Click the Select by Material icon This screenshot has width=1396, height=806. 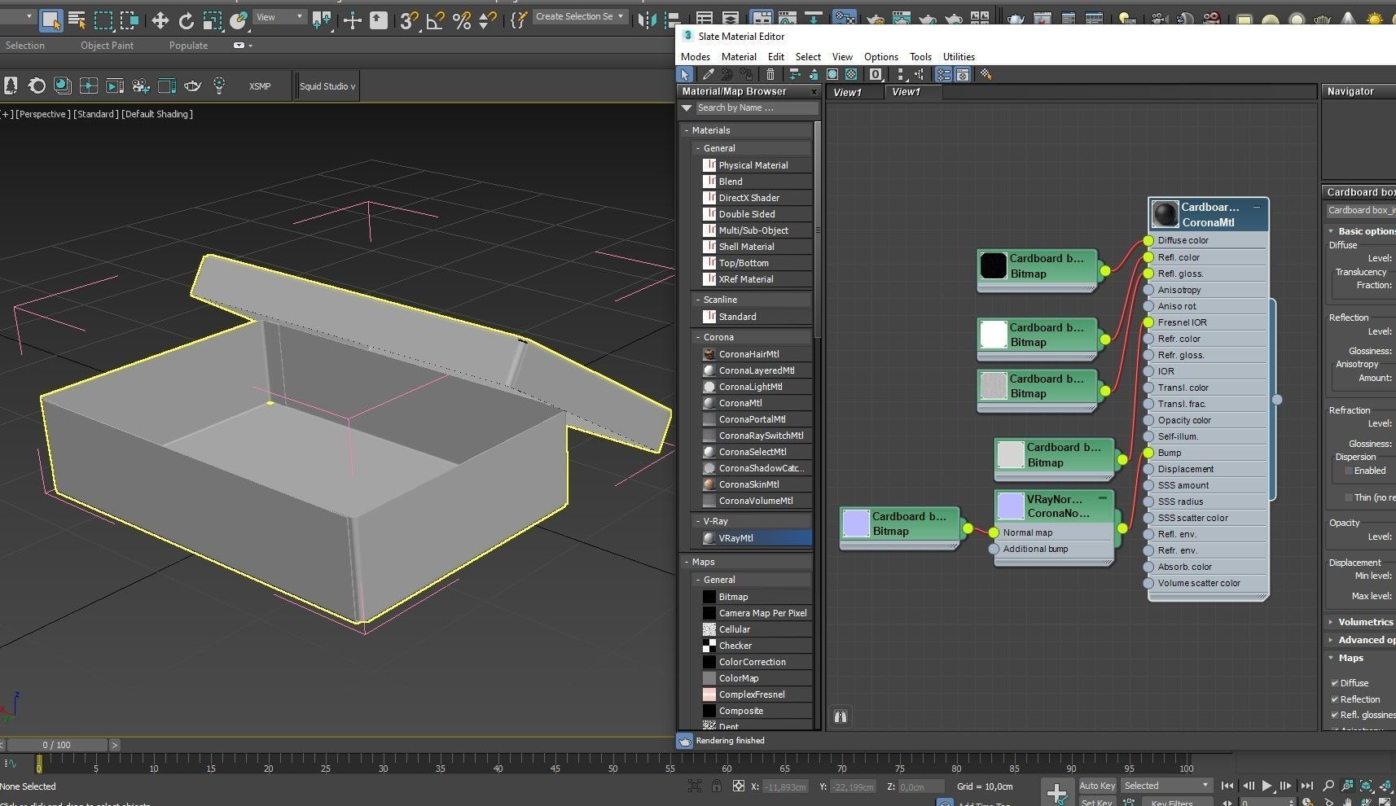tap(986, 74)
